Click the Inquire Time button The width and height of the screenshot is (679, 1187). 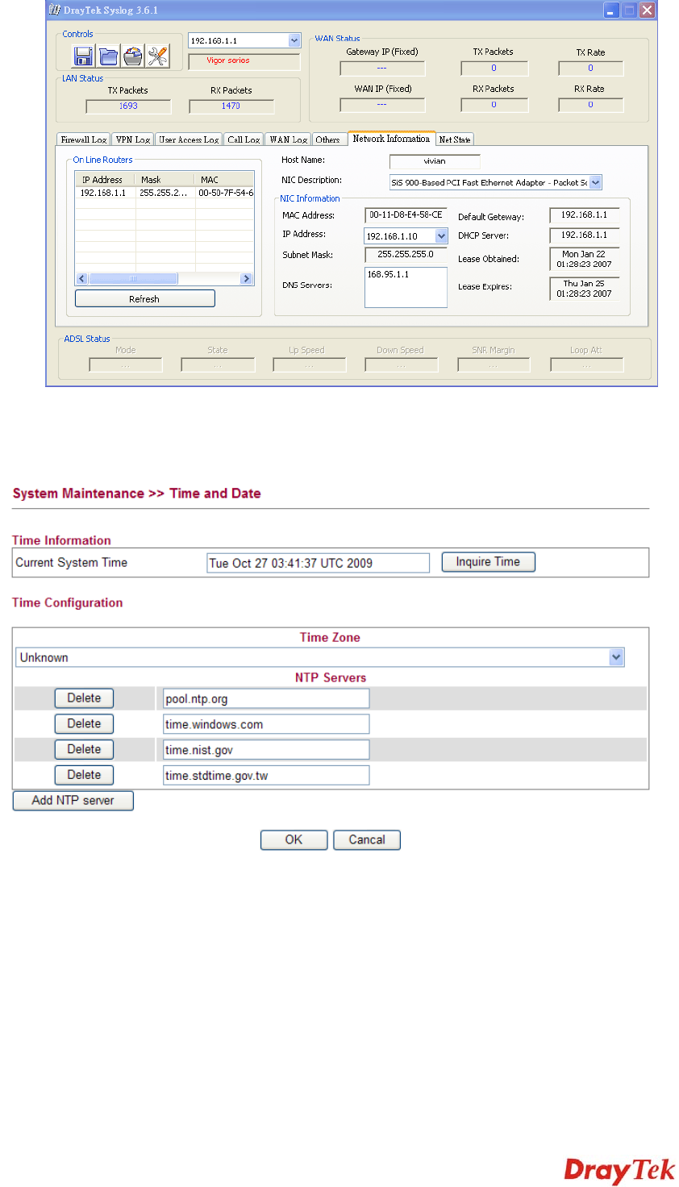(488, 562)
